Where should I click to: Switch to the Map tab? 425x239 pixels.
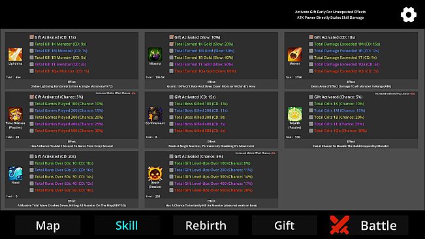click(48, 225)
